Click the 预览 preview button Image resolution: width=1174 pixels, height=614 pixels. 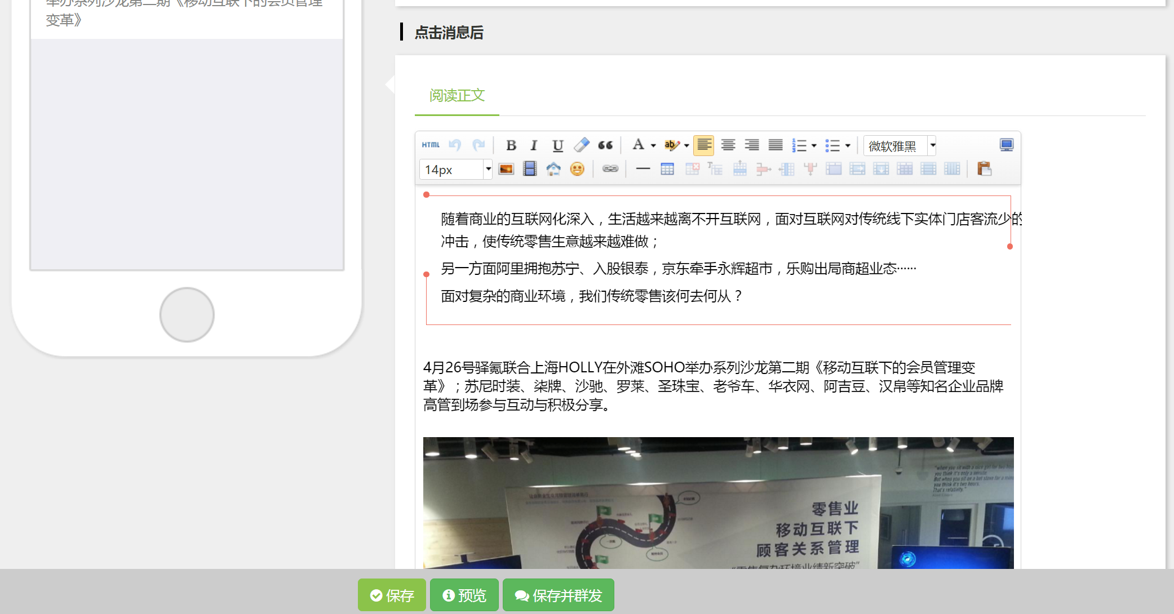point(464,595)
